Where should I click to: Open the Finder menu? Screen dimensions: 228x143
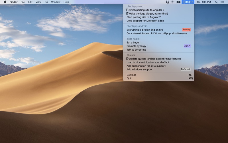(x=13, y=2)
